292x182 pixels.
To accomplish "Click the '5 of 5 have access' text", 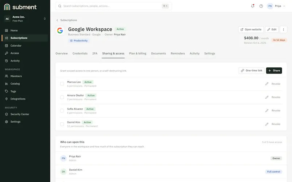I will (x=272, y=142).
